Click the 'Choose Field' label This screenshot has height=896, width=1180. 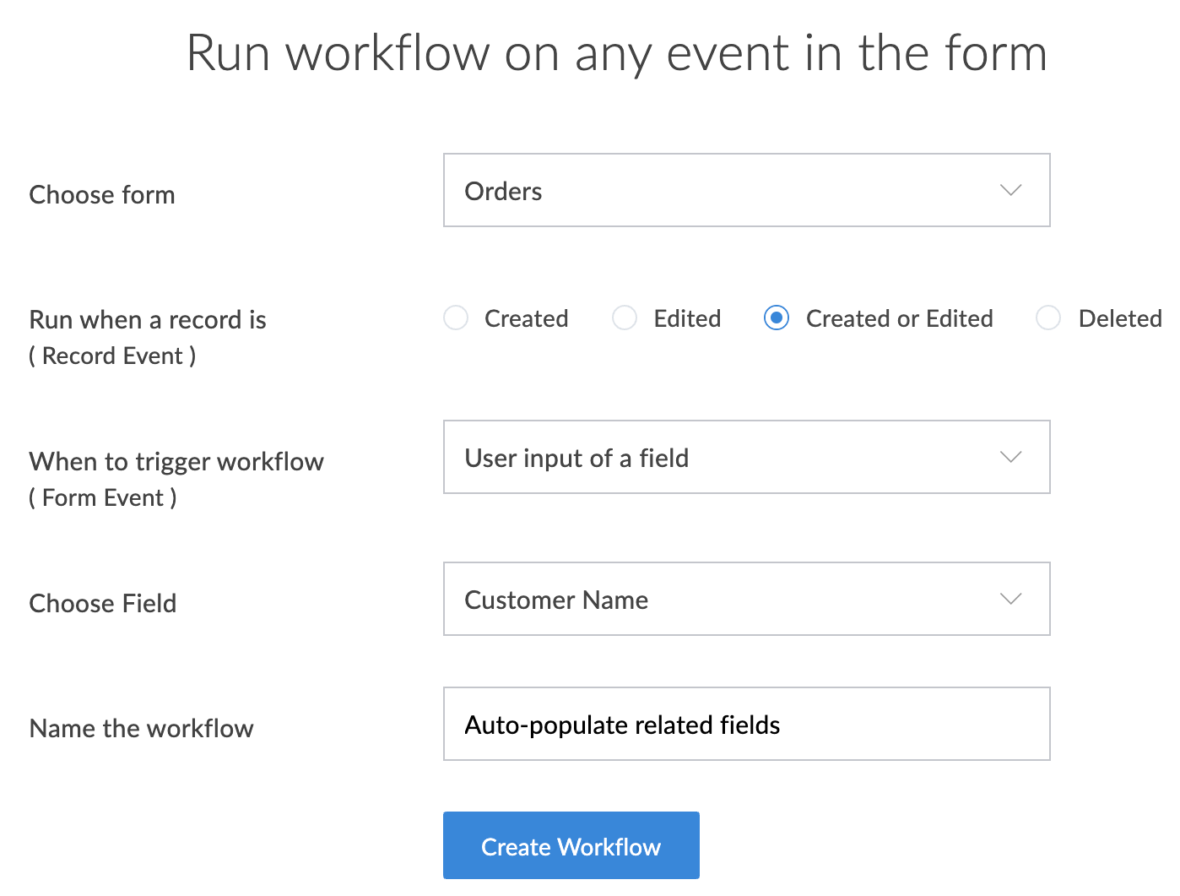point(103,604)
